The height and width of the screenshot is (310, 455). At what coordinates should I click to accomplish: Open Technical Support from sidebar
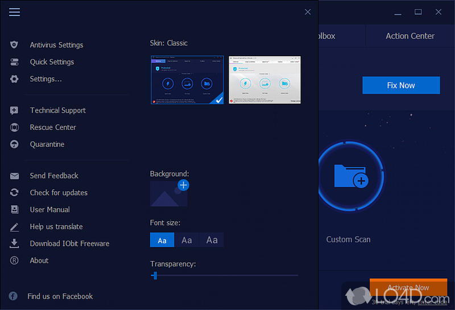57,110
